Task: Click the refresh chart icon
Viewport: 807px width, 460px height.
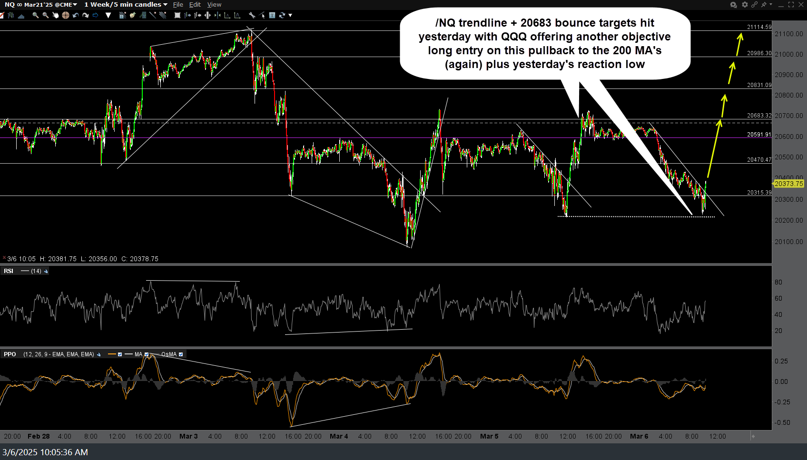Action: click(x=282, y=15)
